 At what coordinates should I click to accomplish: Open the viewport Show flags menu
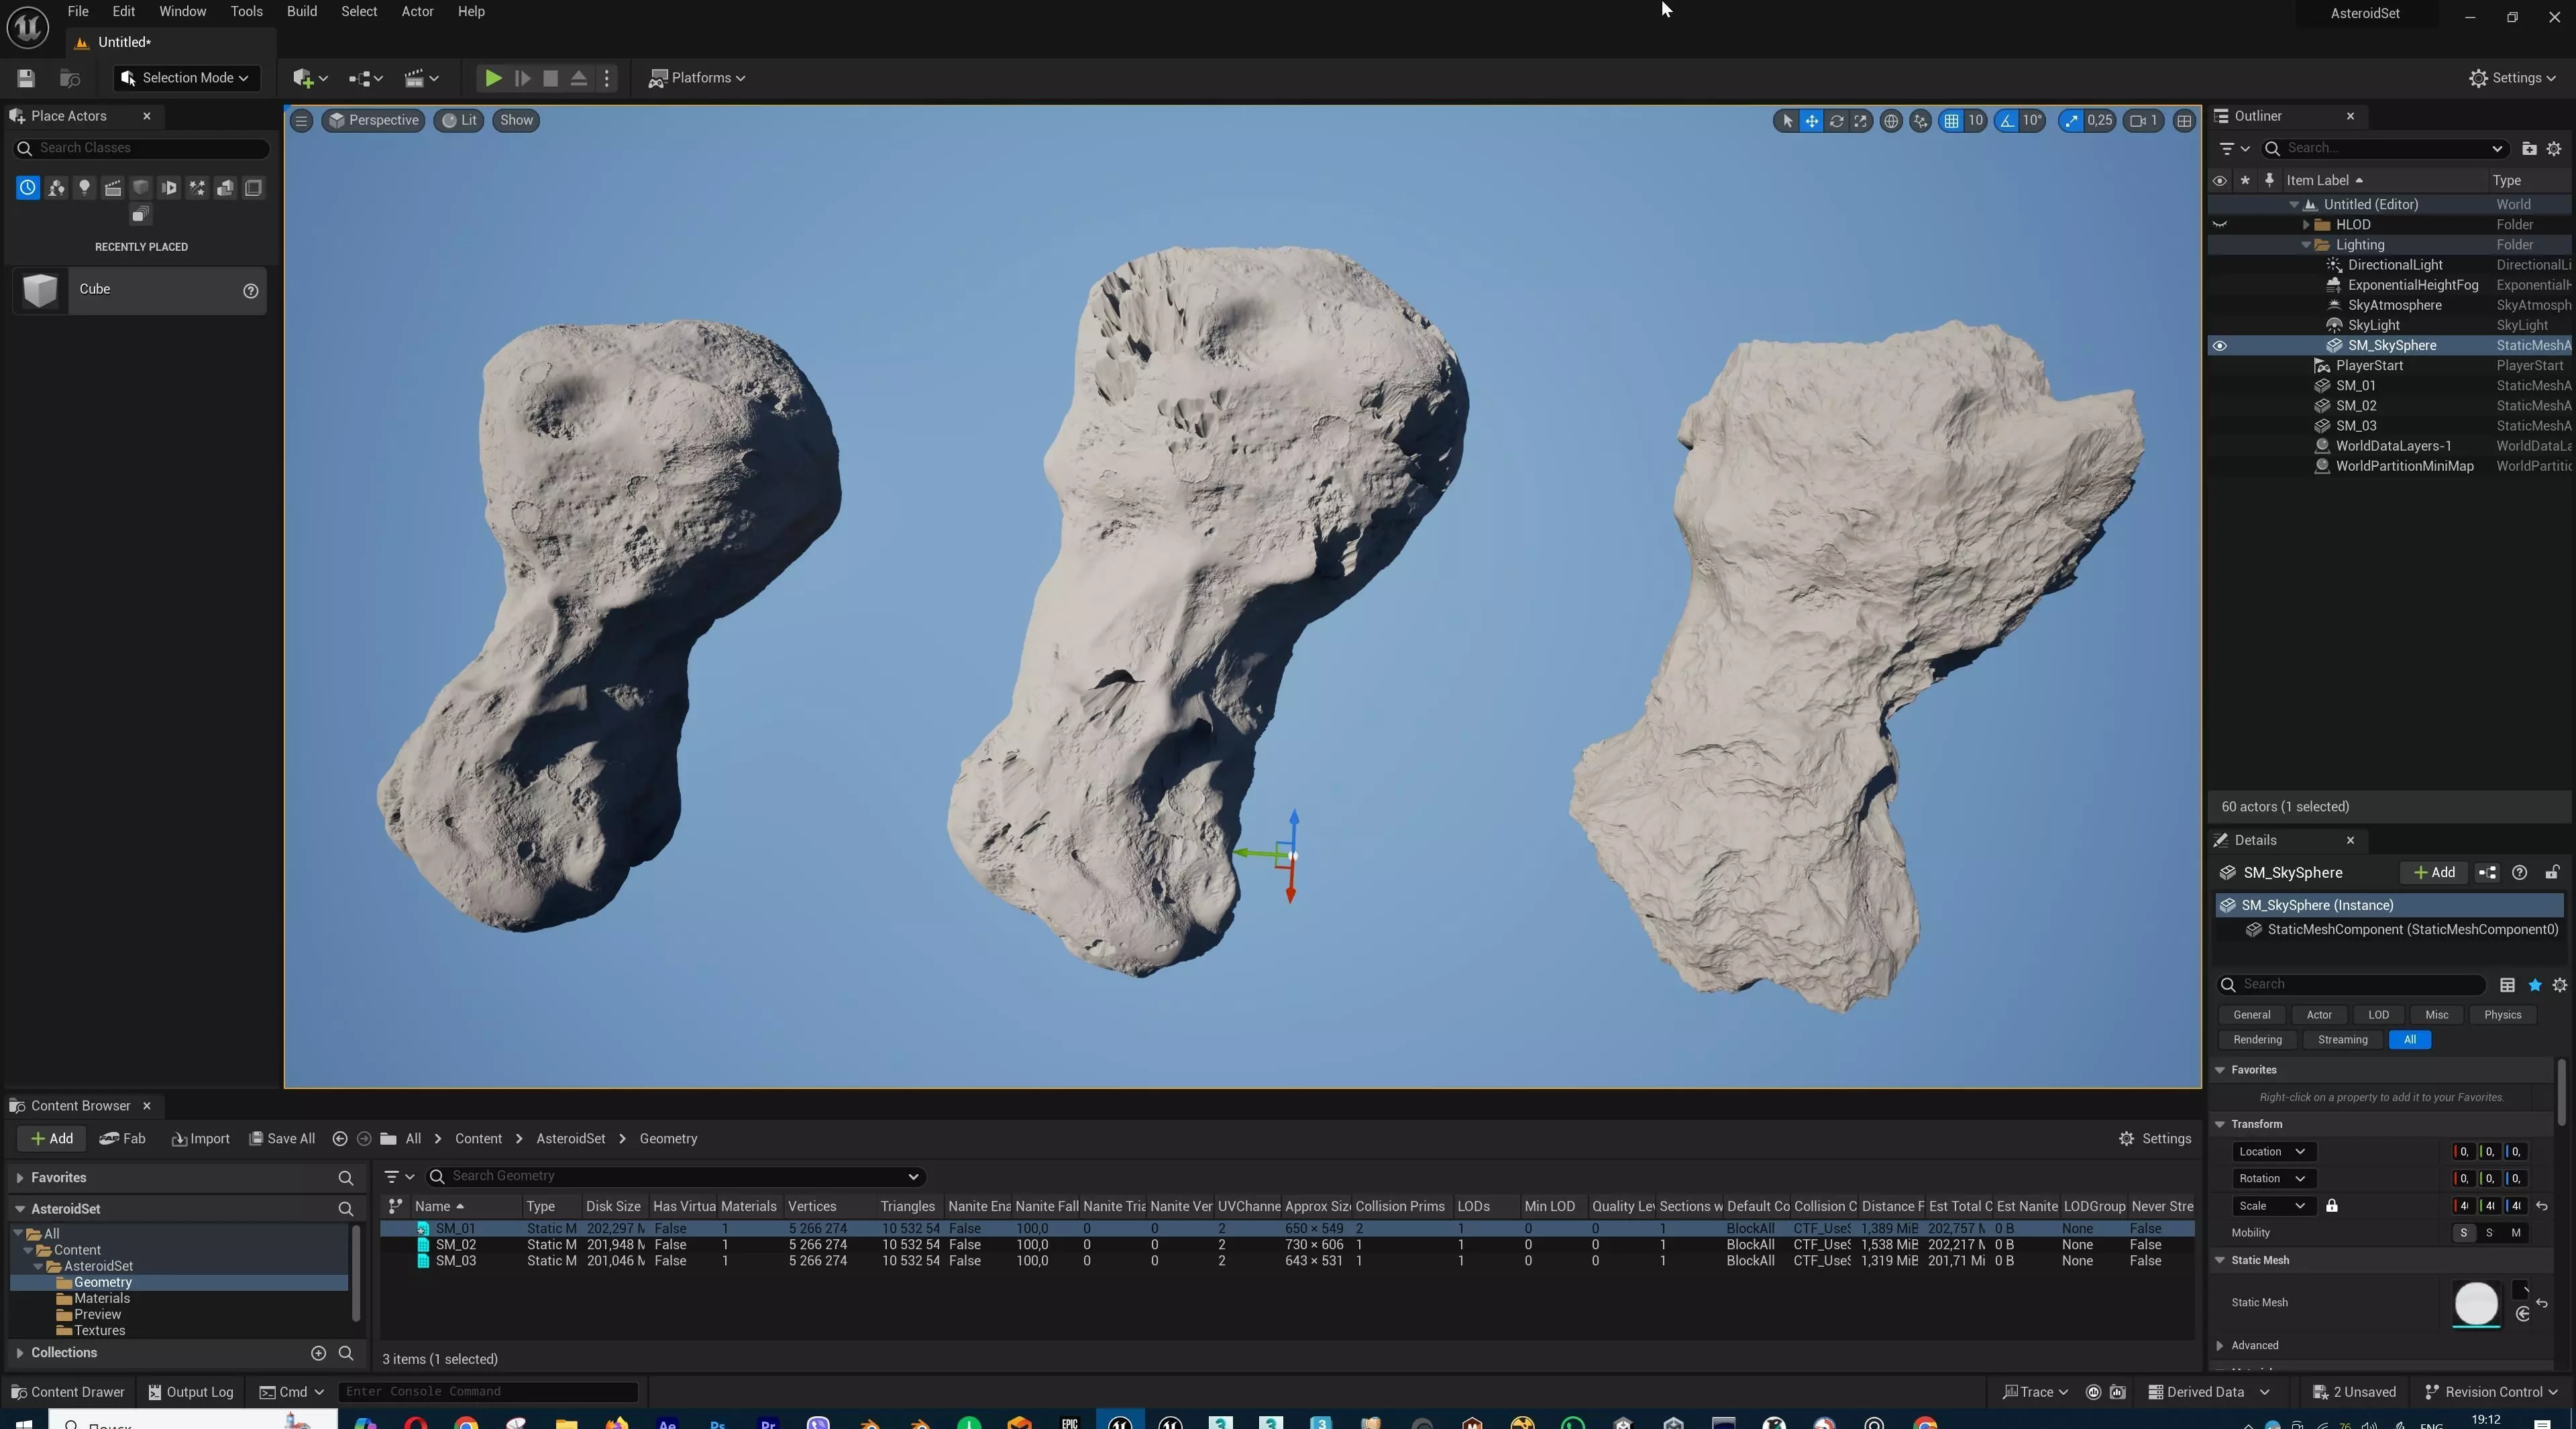pos(516,121)
